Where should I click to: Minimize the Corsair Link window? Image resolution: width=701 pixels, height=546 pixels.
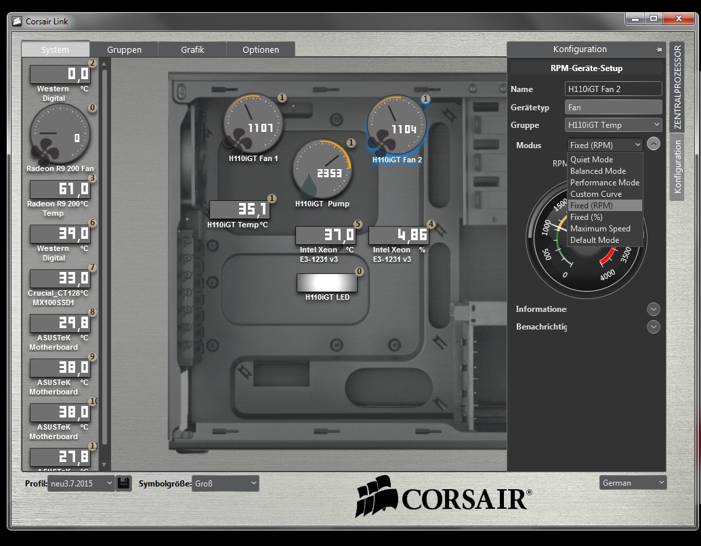[635, 18]
